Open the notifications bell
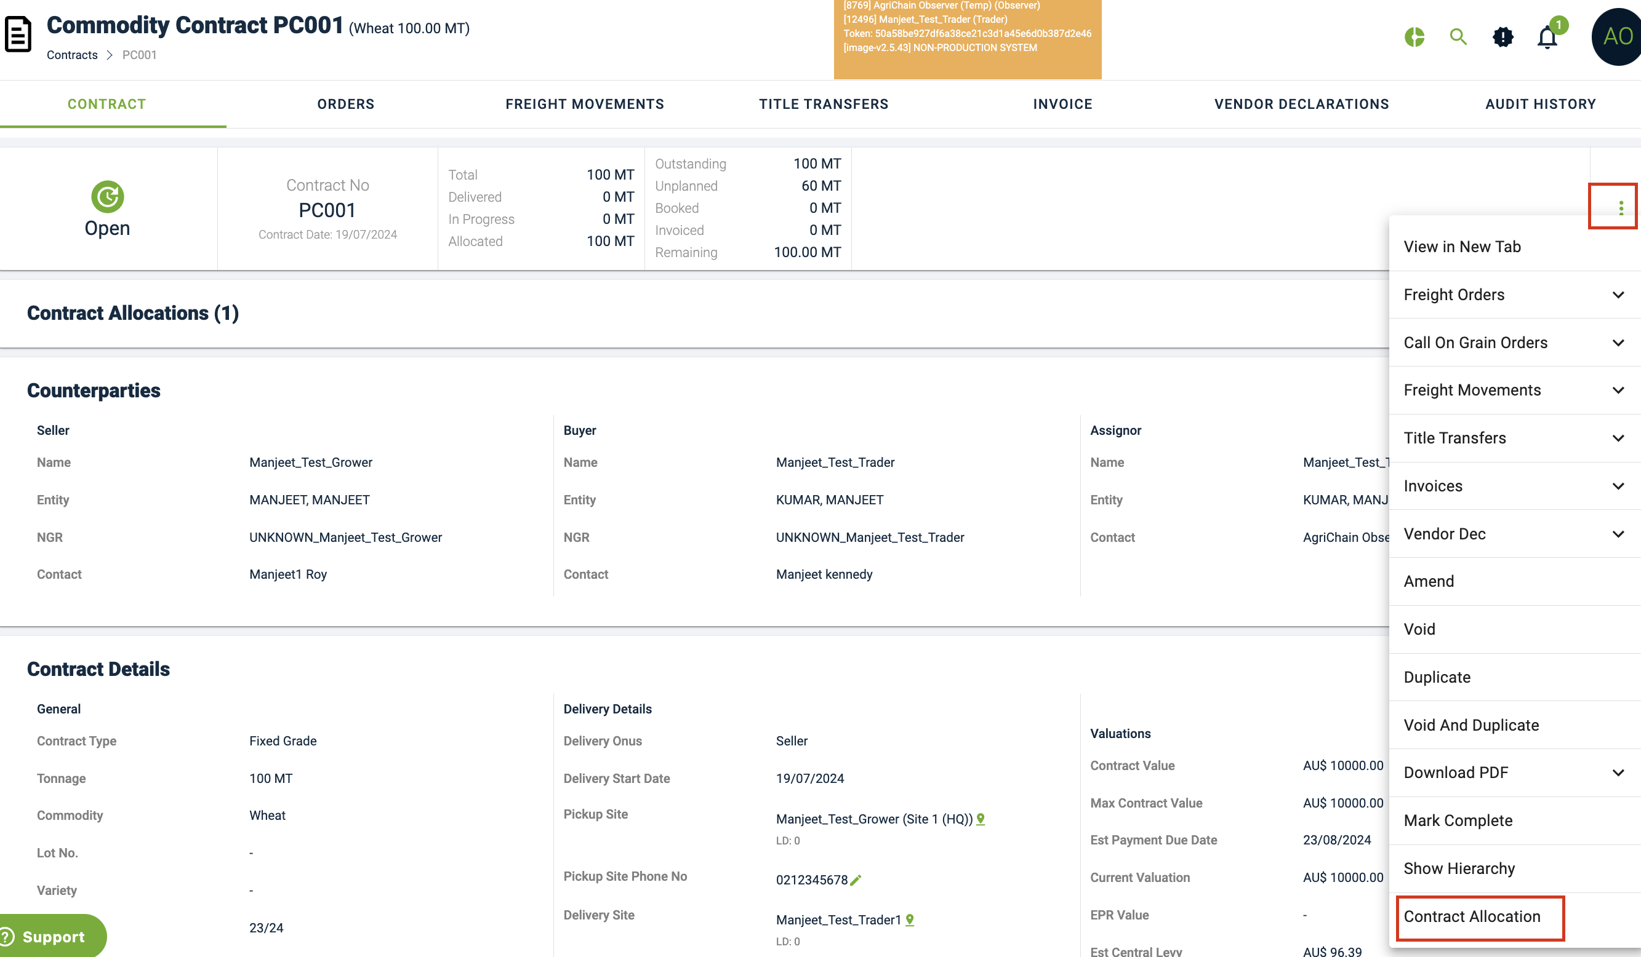This screenshot has height=957, width=1641. 1547,38
